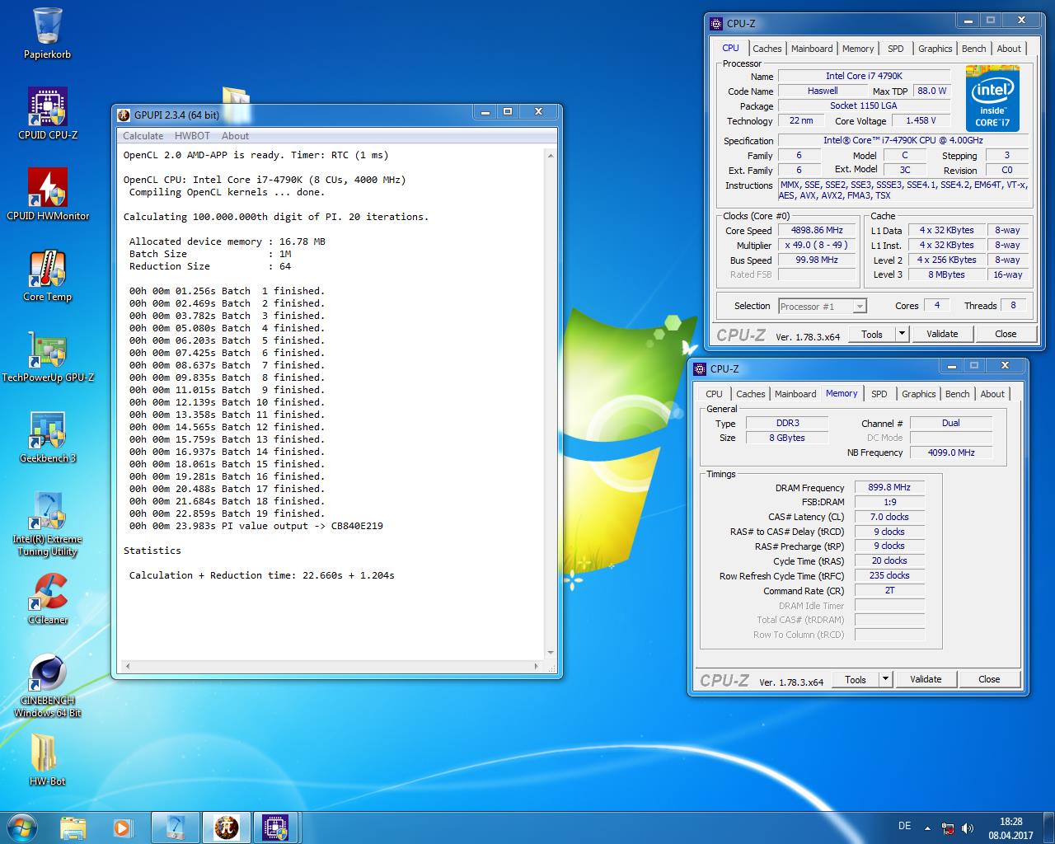Viewport: 1055px width, 844px height.
Task: Click GPUPI horizontal scrollbar right arrow
Action: point(537,666)
